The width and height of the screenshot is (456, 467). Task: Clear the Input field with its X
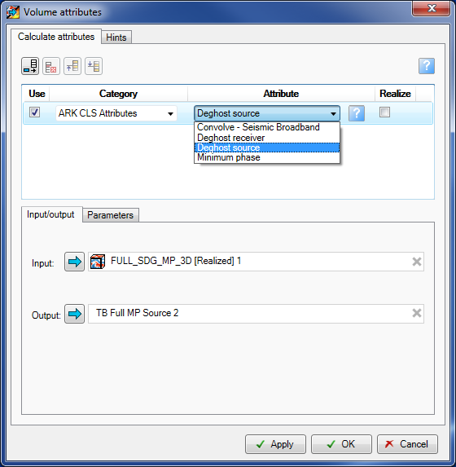coord(417,262)
